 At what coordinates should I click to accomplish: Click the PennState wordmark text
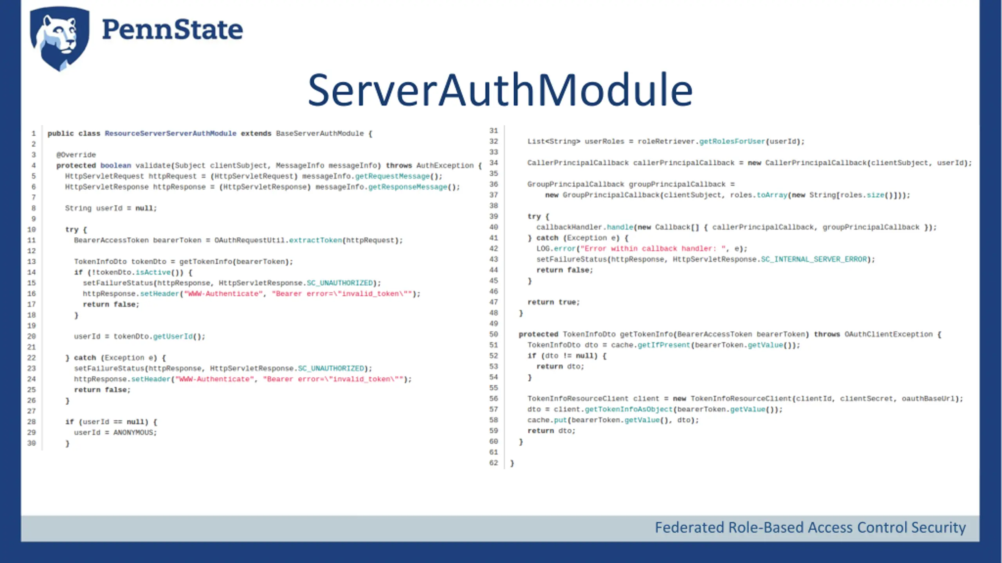172,30
